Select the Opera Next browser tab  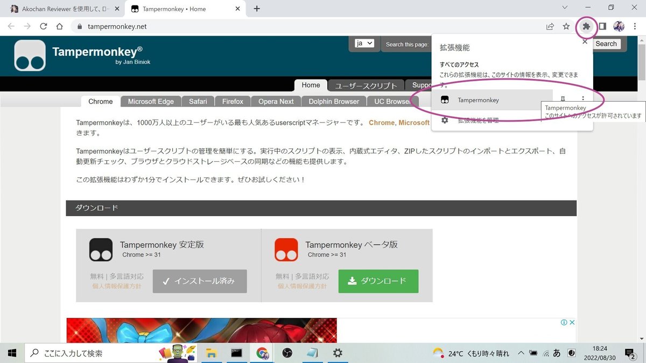point(276,101)
